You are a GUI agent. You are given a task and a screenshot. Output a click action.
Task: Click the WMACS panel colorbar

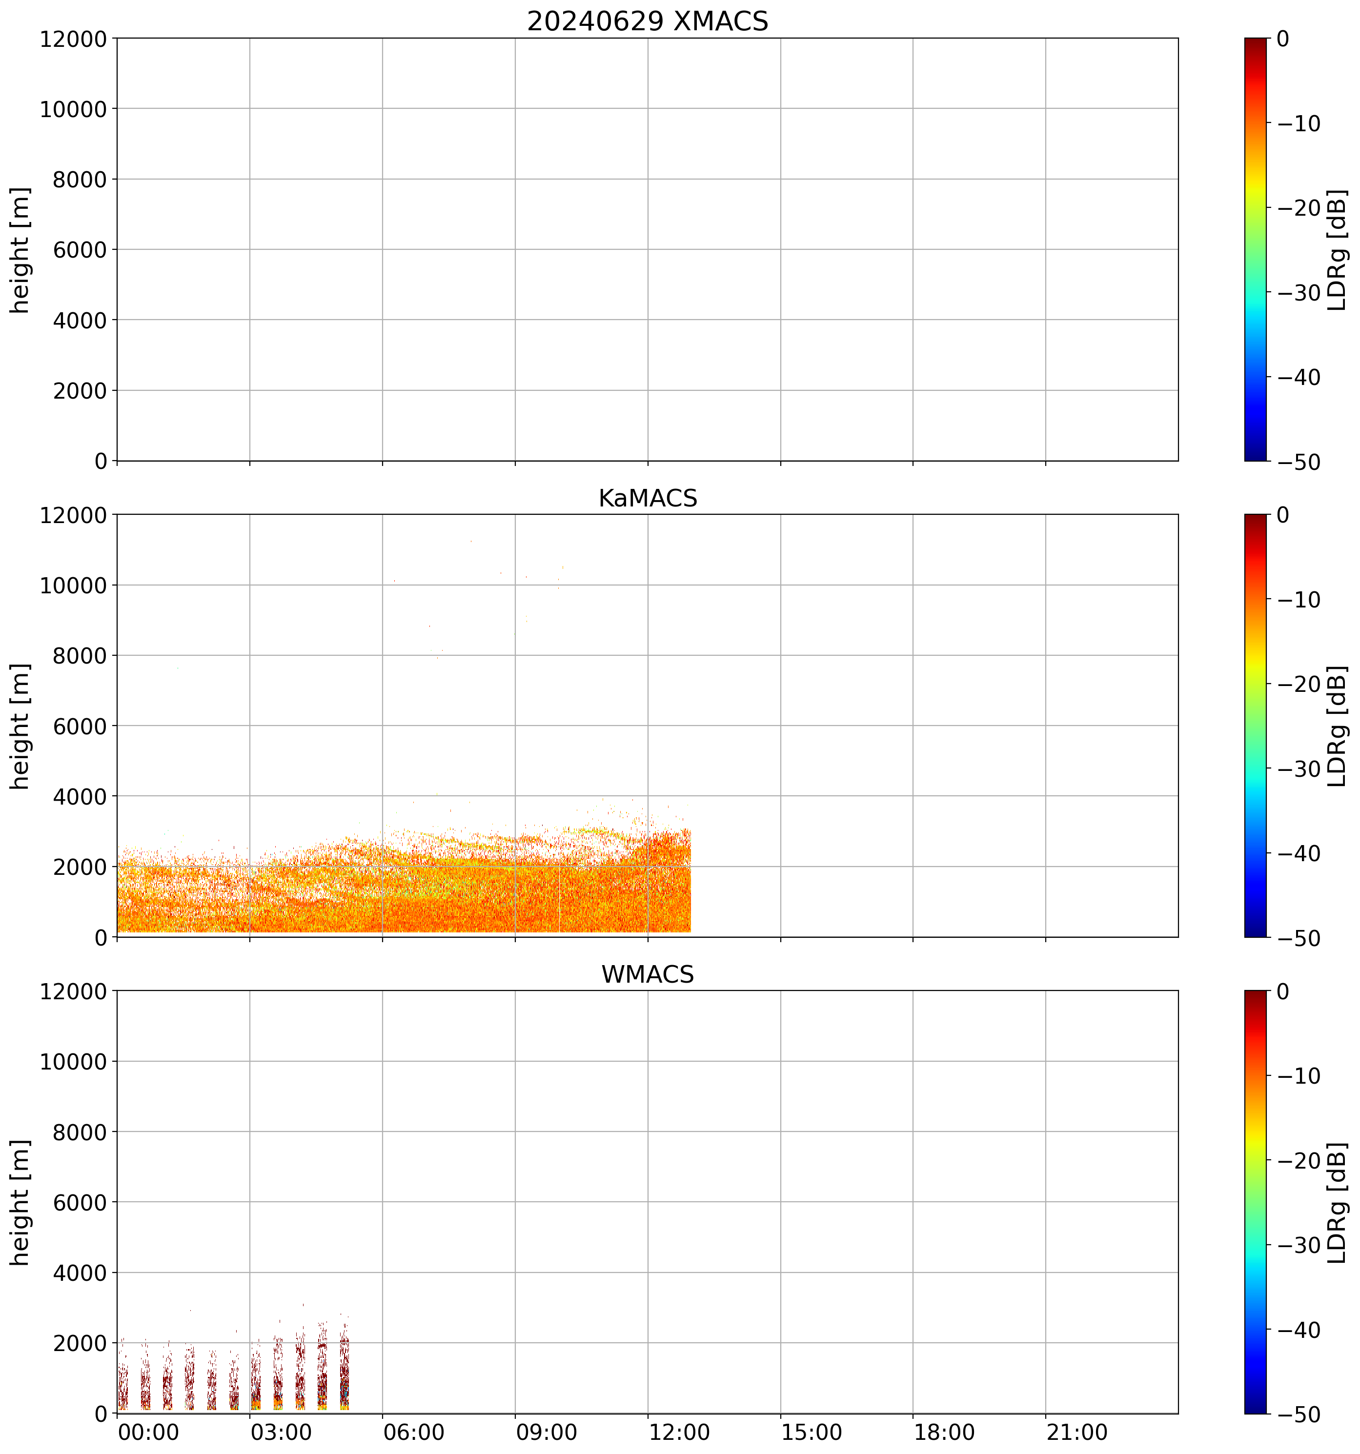[x=1255, y=1202]
